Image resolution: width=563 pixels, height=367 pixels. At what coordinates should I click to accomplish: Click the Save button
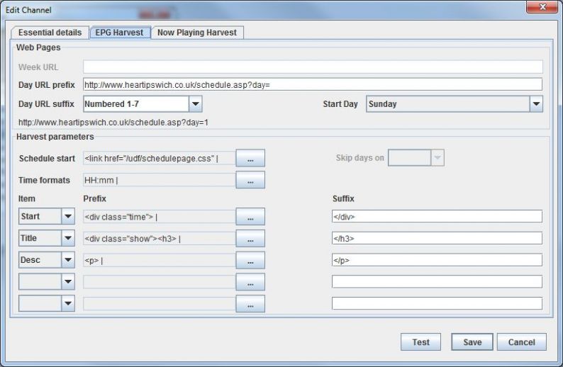[472, 342]
